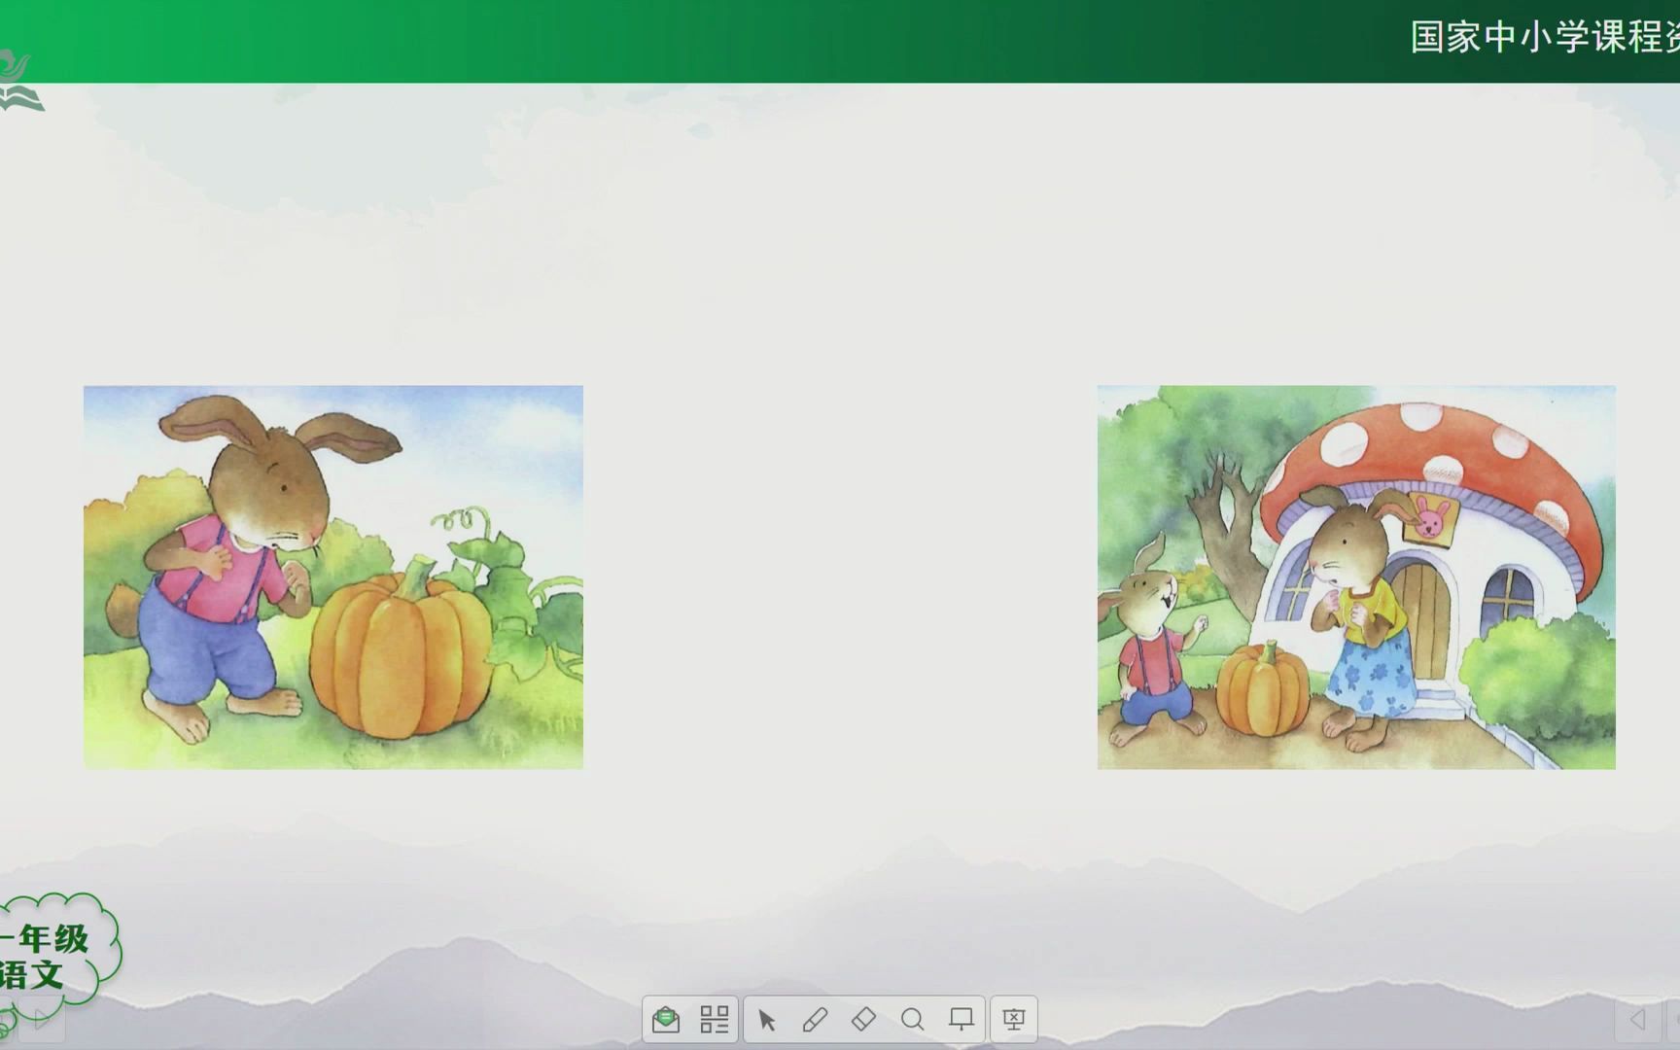Screen dimensions: 1680x1050
Task: Click the play arrow at bottom left
Action: pos(41,1020)
